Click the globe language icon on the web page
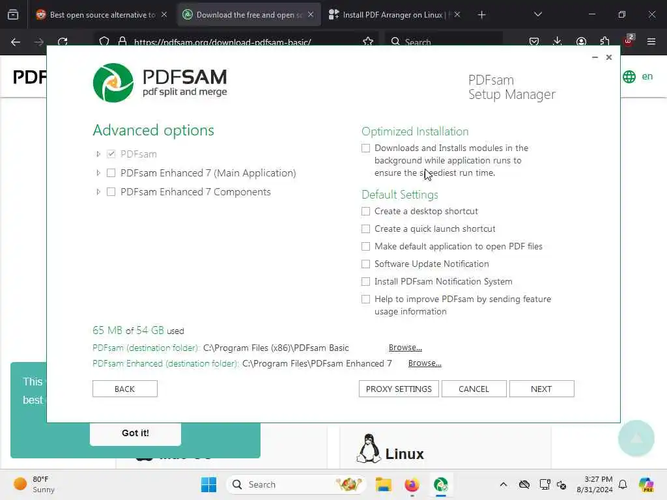 pos(629,77)
